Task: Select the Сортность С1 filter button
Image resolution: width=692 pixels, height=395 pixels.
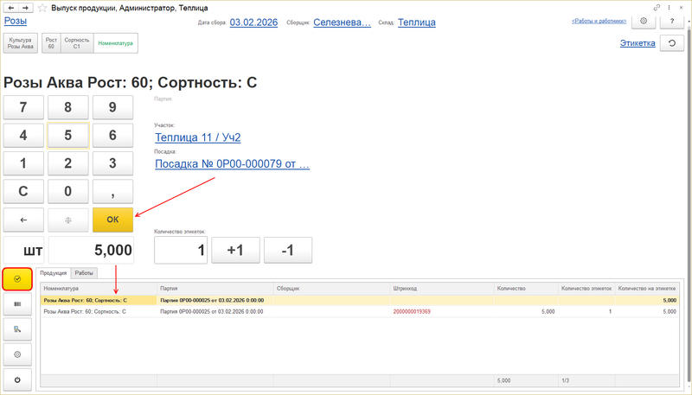Action: [x=77, y=43]
